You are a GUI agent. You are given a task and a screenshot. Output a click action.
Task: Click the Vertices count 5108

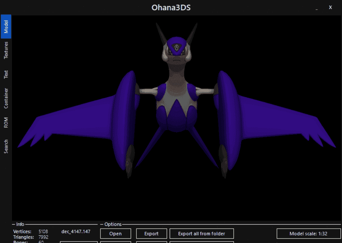pos(43,231)
